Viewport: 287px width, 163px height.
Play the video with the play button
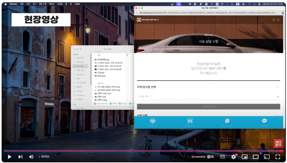[x=10, y=157]
